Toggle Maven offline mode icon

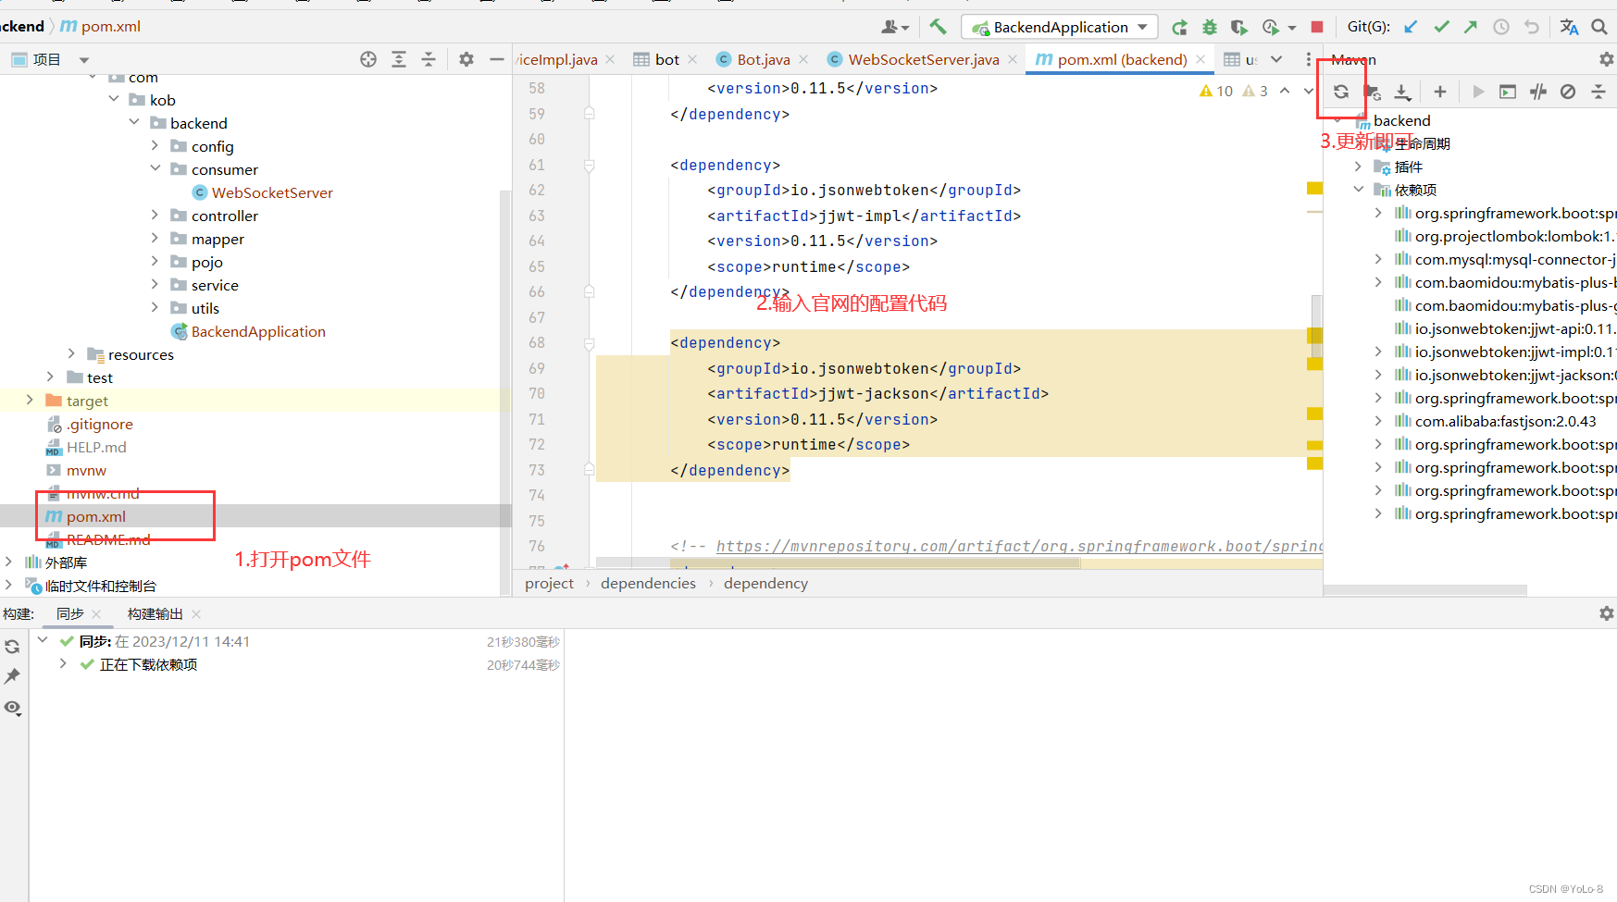pyautogui.click(x=1567, y=92)
